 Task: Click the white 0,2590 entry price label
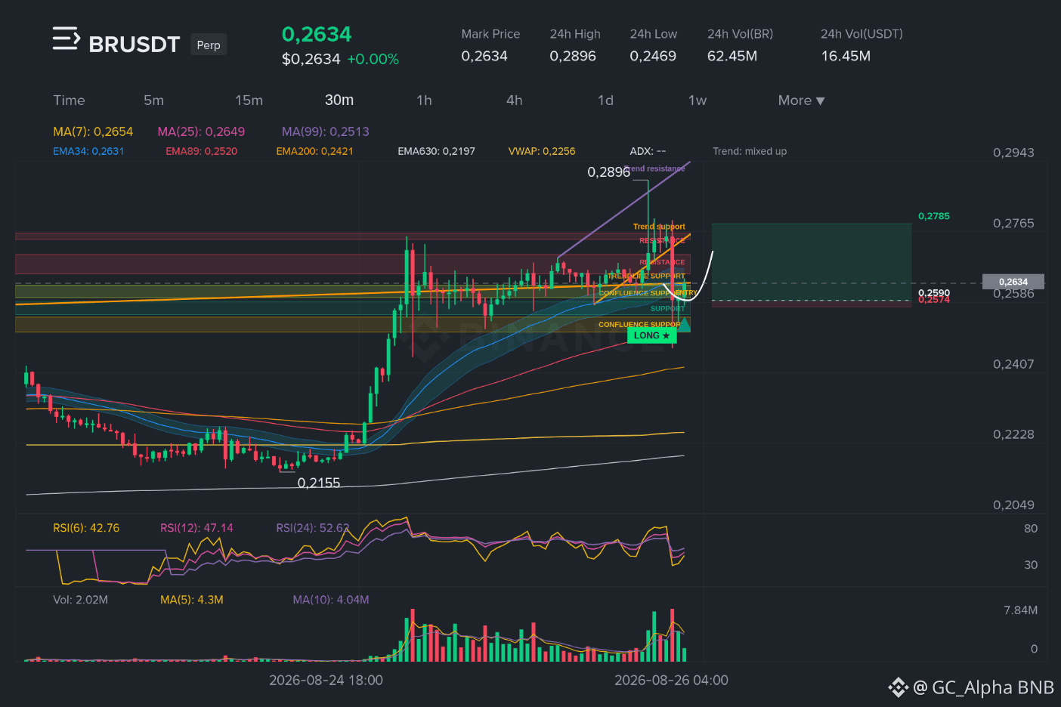(x=934, y=292)
